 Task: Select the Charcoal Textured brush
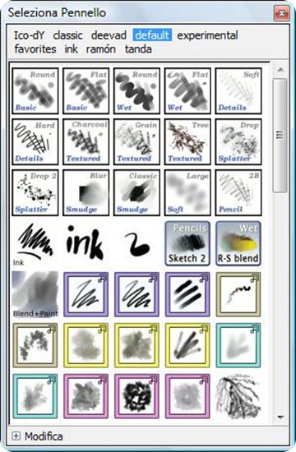[86, 141]
